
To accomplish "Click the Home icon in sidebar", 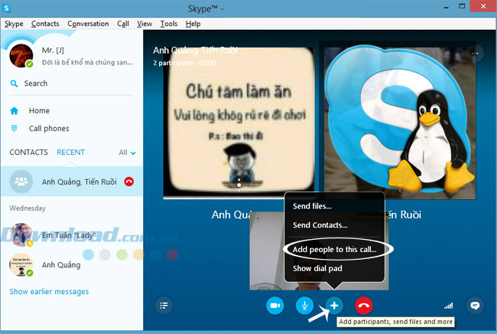I will 14,111.
